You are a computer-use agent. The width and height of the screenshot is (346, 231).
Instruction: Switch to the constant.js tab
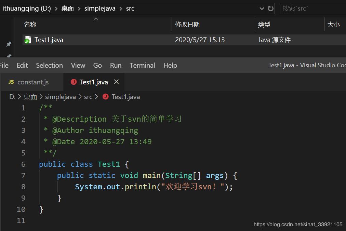pyautogui.click(x=33, y=82)
